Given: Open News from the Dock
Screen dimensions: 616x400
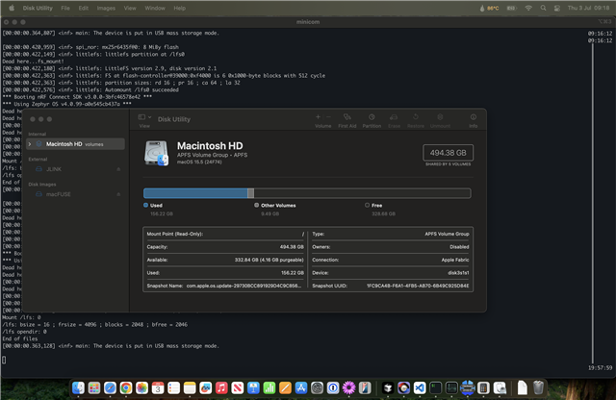Looking at the screenshot, I should [238, 387].
